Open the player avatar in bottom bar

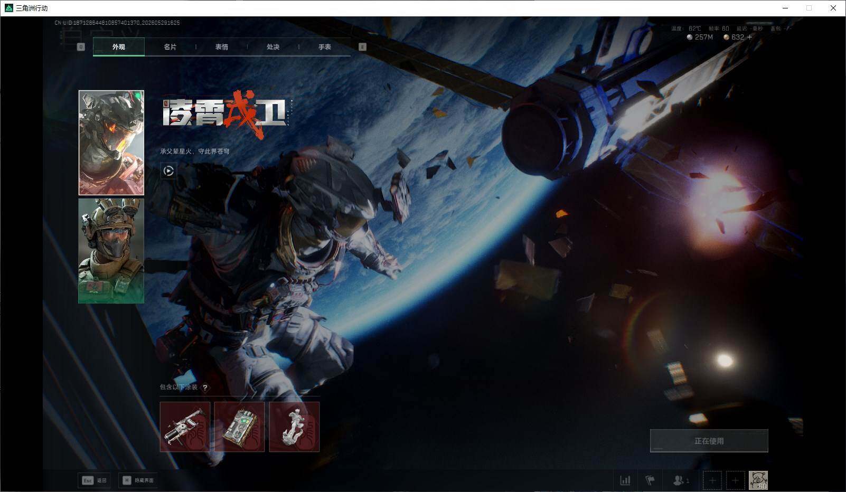pyautogui.click(x=758, y=480)
